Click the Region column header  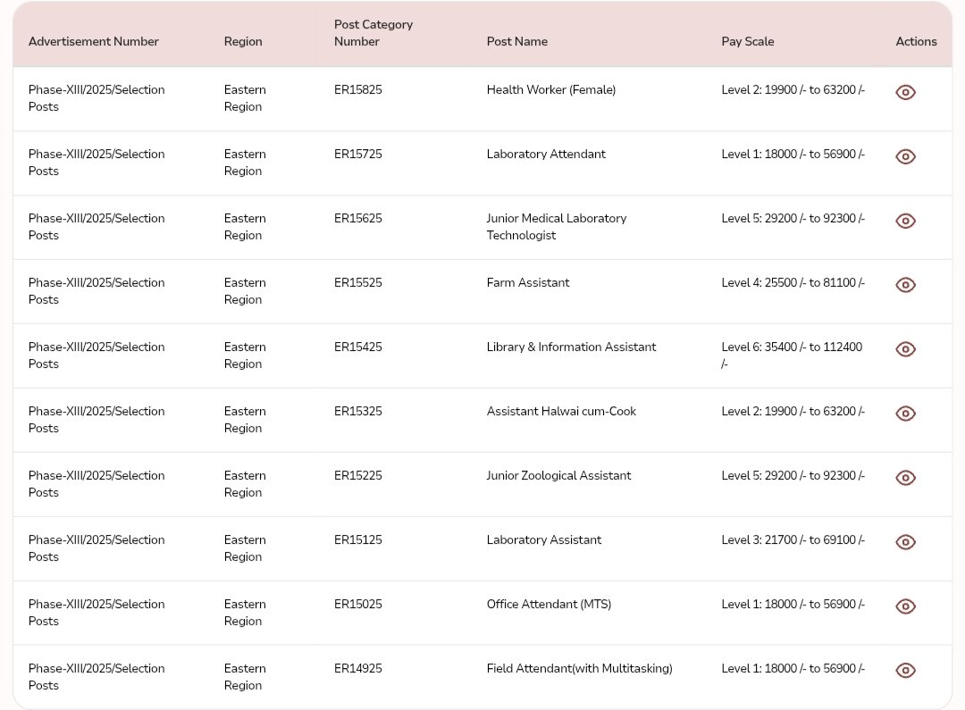[243, 42]
